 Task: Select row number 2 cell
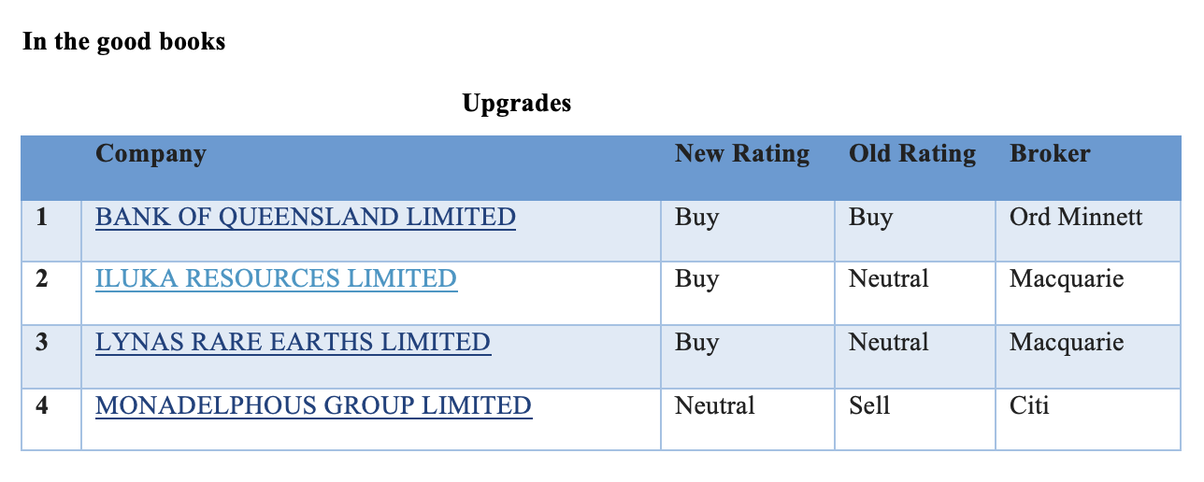tap(42, 279)
